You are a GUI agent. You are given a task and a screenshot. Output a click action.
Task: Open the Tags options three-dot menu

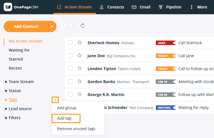[x=55, y=100]
